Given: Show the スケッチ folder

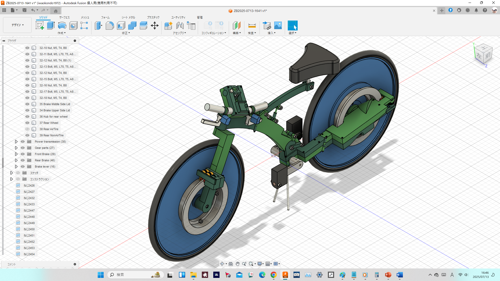Looking at the screenshot, I should 18,173.
